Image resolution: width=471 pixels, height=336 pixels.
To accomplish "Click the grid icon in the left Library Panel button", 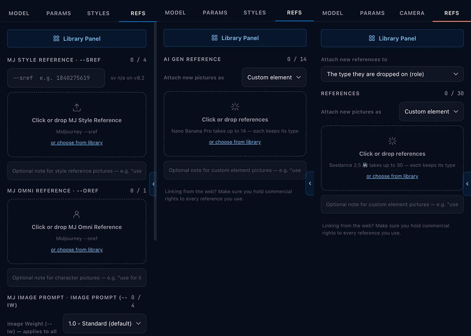I will 56,38.
